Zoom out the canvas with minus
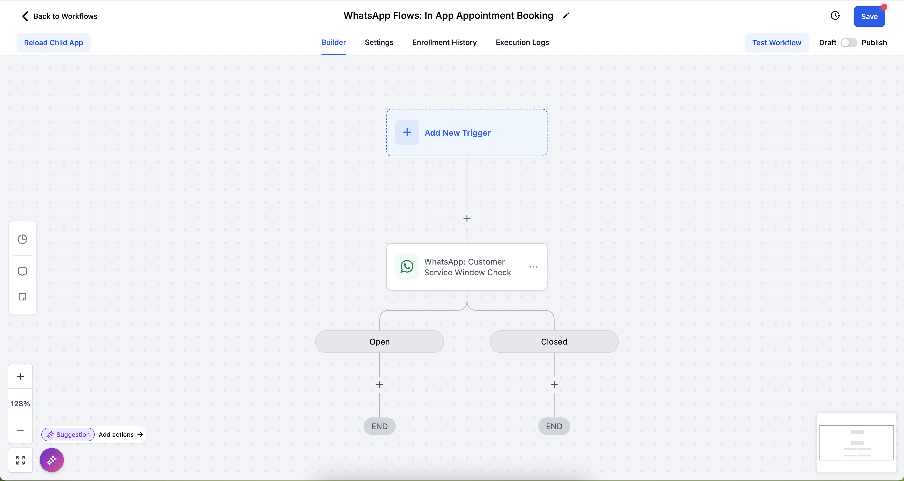 click(x=20, y=431)
